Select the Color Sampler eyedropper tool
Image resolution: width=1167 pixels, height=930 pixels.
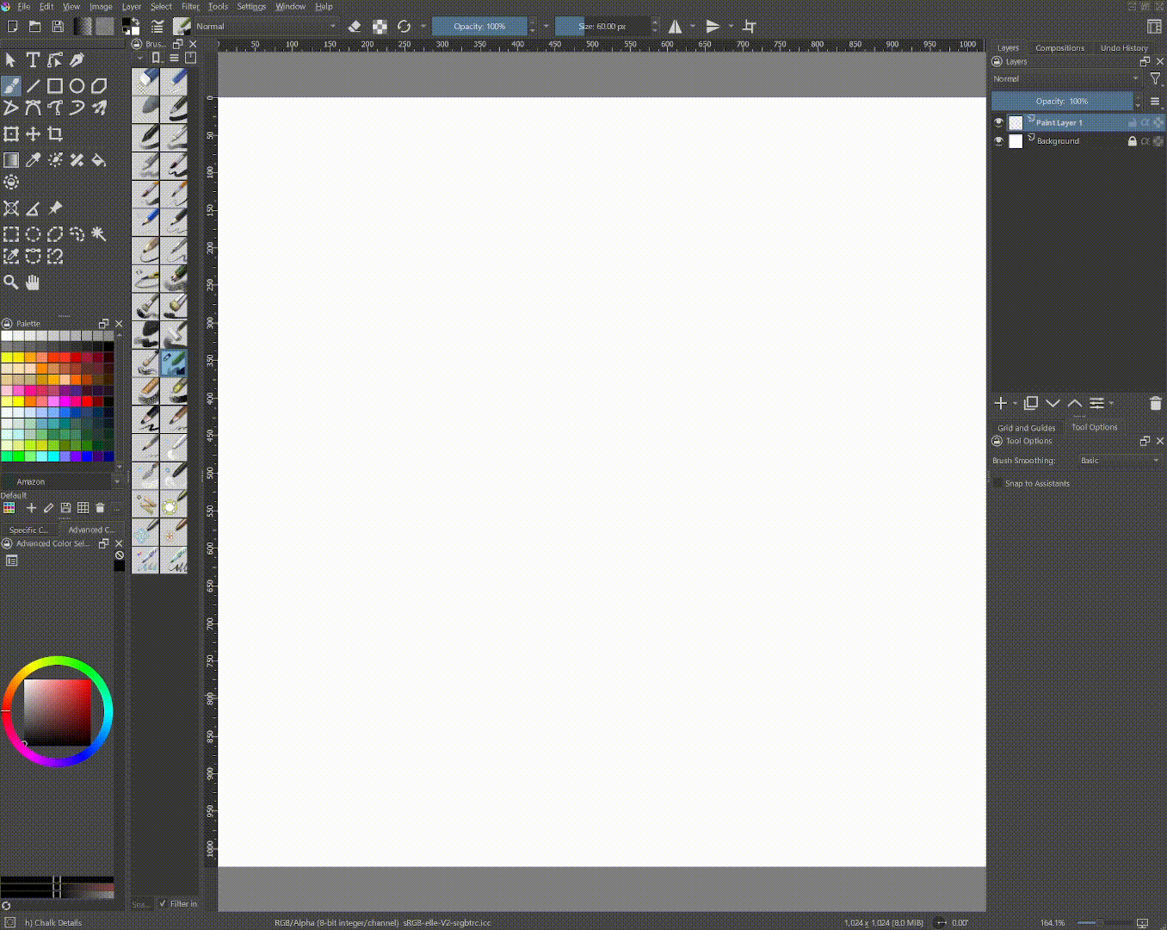pos(33,159)
